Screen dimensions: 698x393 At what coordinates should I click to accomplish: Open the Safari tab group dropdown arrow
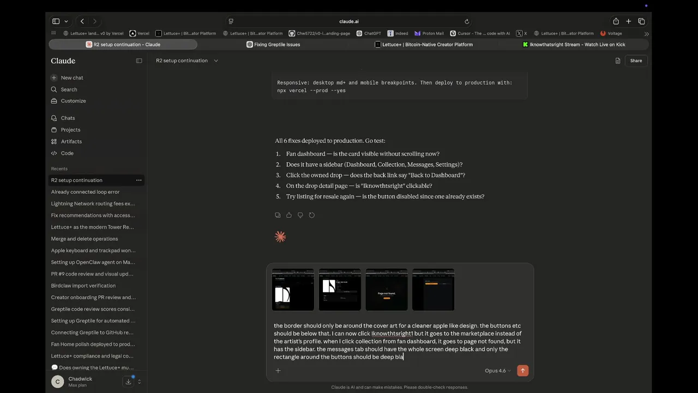click(66, 21)
